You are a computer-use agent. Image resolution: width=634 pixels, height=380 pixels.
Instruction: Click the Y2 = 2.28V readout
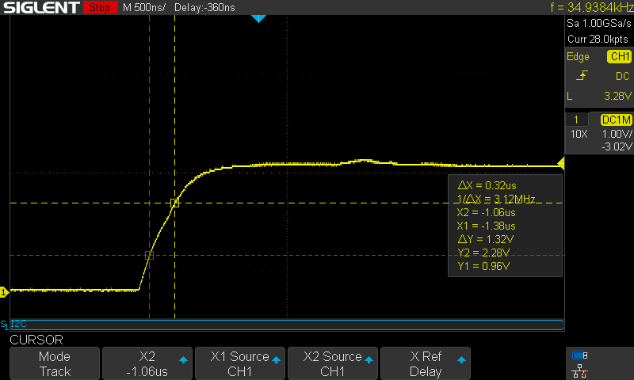[x=483, y=253]
